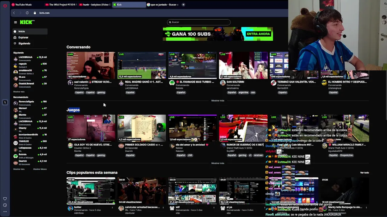Open YANGLEE avatar in sidebar
This screenshot has height=217, width=387.
(15, 143)
